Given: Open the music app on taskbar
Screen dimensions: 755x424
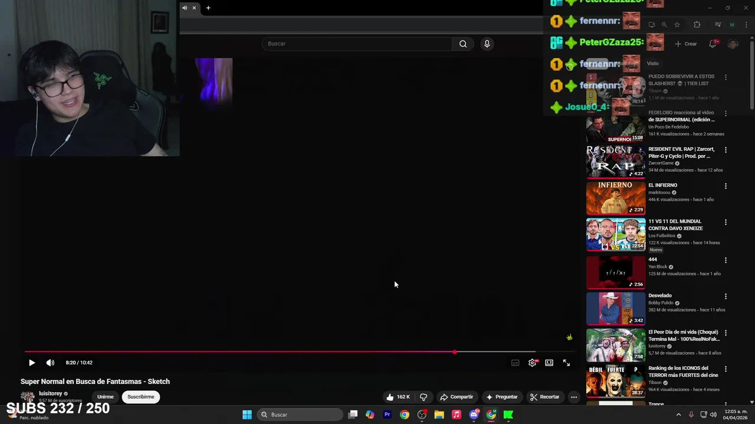Looking at the screenshot, I should click(x=456, y=415).
